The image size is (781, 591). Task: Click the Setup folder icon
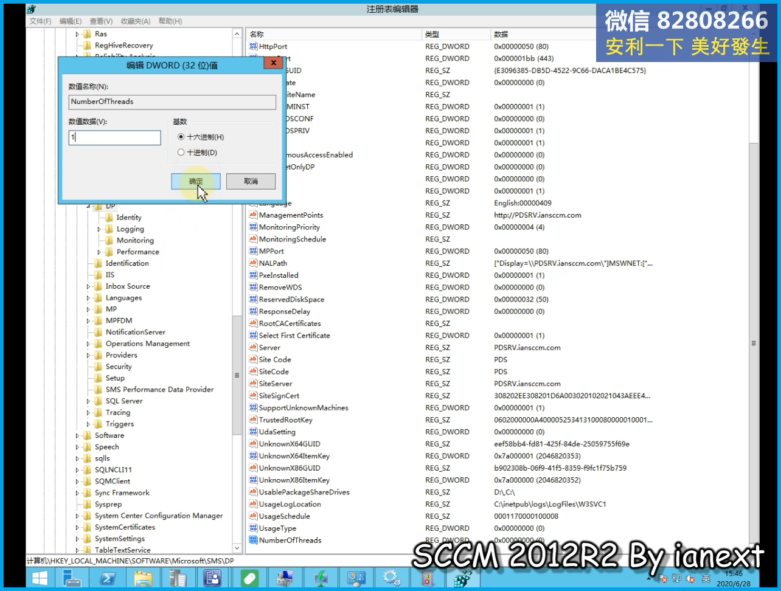pyautogui.click(x=99, y=378)
